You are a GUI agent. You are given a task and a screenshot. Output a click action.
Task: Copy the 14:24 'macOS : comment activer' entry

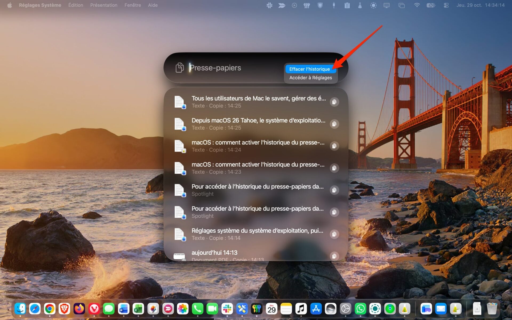(x=334, y=146)
